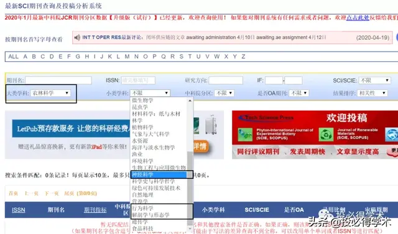This screenshot has height=234, width=398.
Task: Choose 食品科技 in the dropdown list
Action: point(142,228)
